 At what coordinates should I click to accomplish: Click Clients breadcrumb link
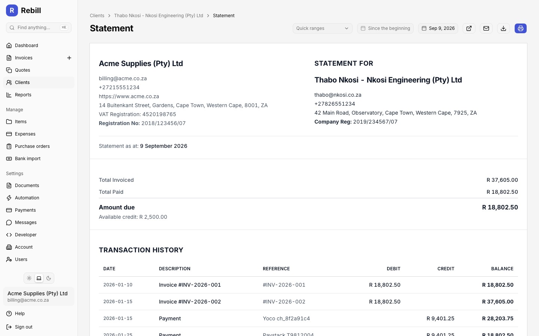click(97, 16)
